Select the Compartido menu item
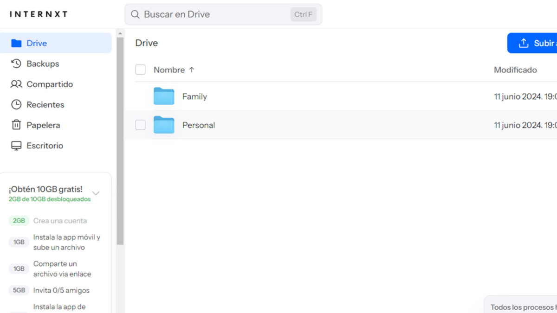The height and width of the screenshot is (313, 557). 50,84
